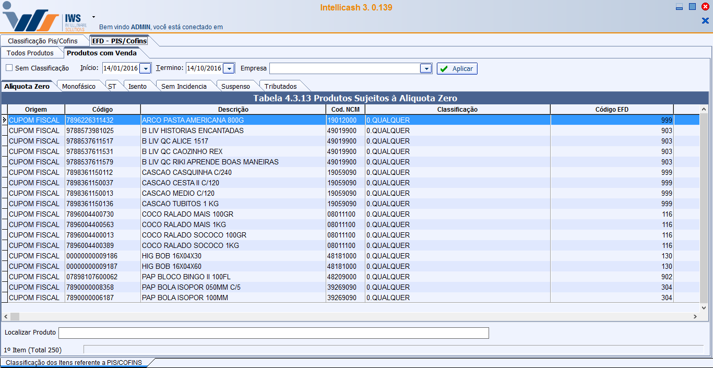
Task: Open the Suspenso tab
Action: click(x=235, y=86)
